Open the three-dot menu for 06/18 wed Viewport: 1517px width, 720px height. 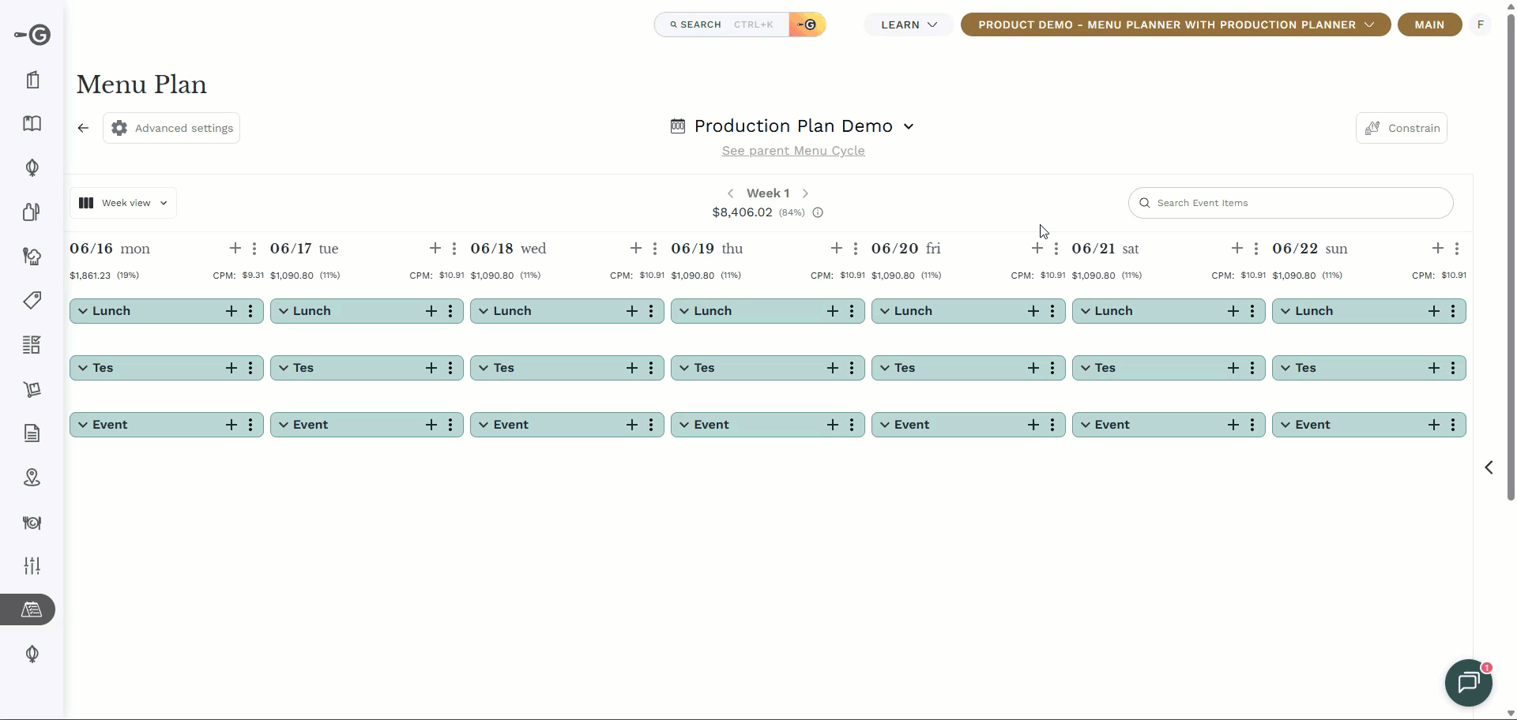click(655, 249)
